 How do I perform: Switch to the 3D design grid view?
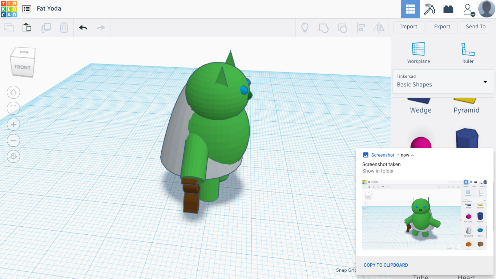click(410, 9)
